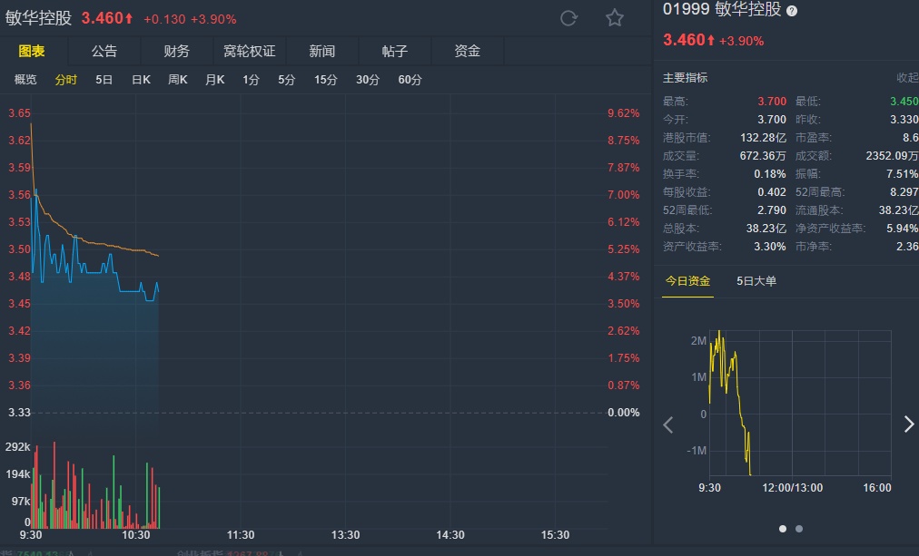Open the 窝轮权证 tab
Image resolution: width=919 pixels, height=556 pixels.
click(x=249, y=52)
